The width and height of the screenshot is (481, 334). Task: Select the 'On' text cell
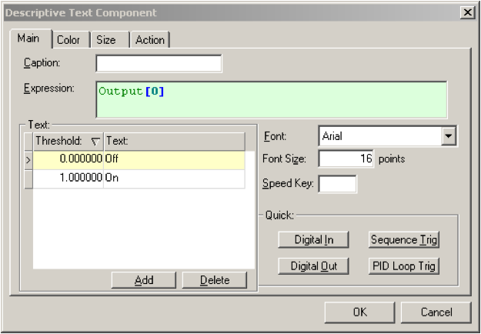click(173, 178)
